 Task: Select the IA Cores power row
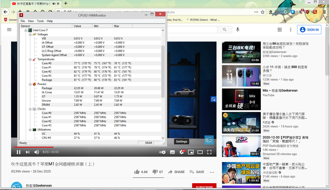click(x=90, y=92)
